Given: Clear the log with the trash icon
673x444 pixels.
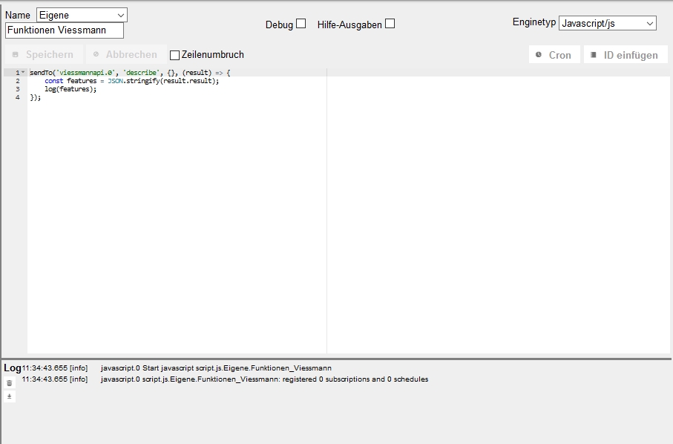Looking at the screenshot, I should (10, 382).
